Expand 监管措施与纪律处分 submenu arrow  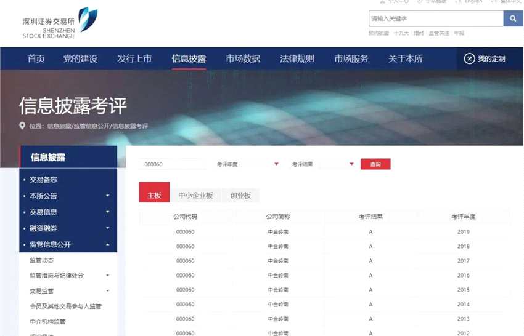(x=108, y=276)
